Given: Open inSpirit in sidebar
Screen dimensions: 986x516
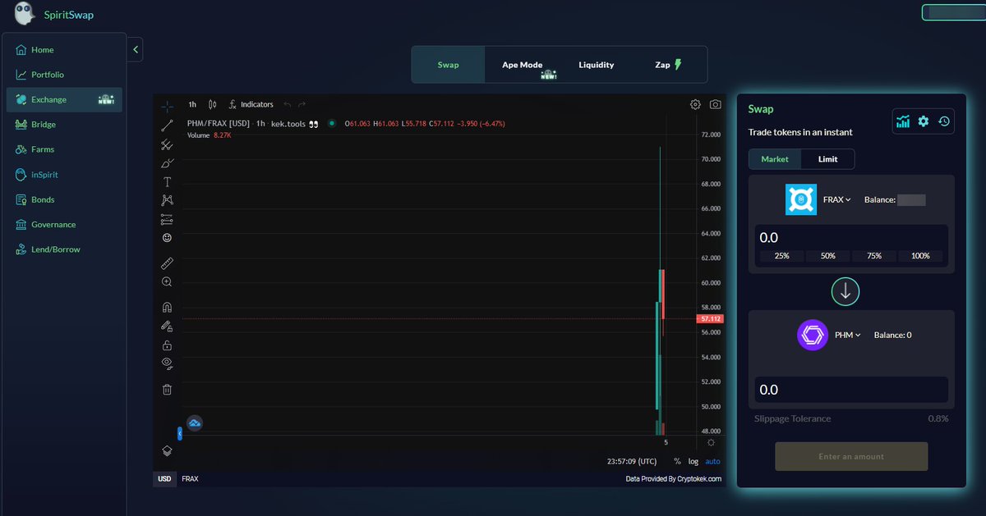Looking at the screenshot, I should [x=64, y=175].
